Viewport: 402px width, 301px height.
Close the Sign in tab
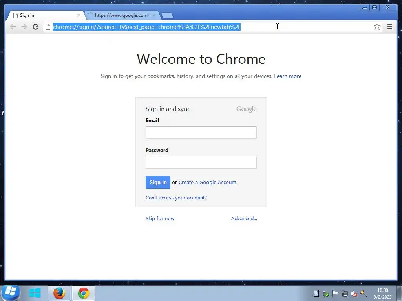pyautogui.click(x=79, y=15)
